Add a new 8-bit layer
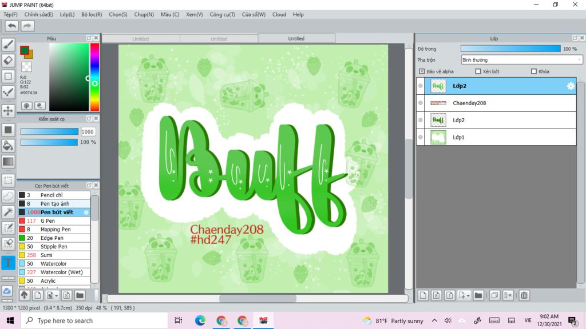The image size is (586, 329). [437, 295]
